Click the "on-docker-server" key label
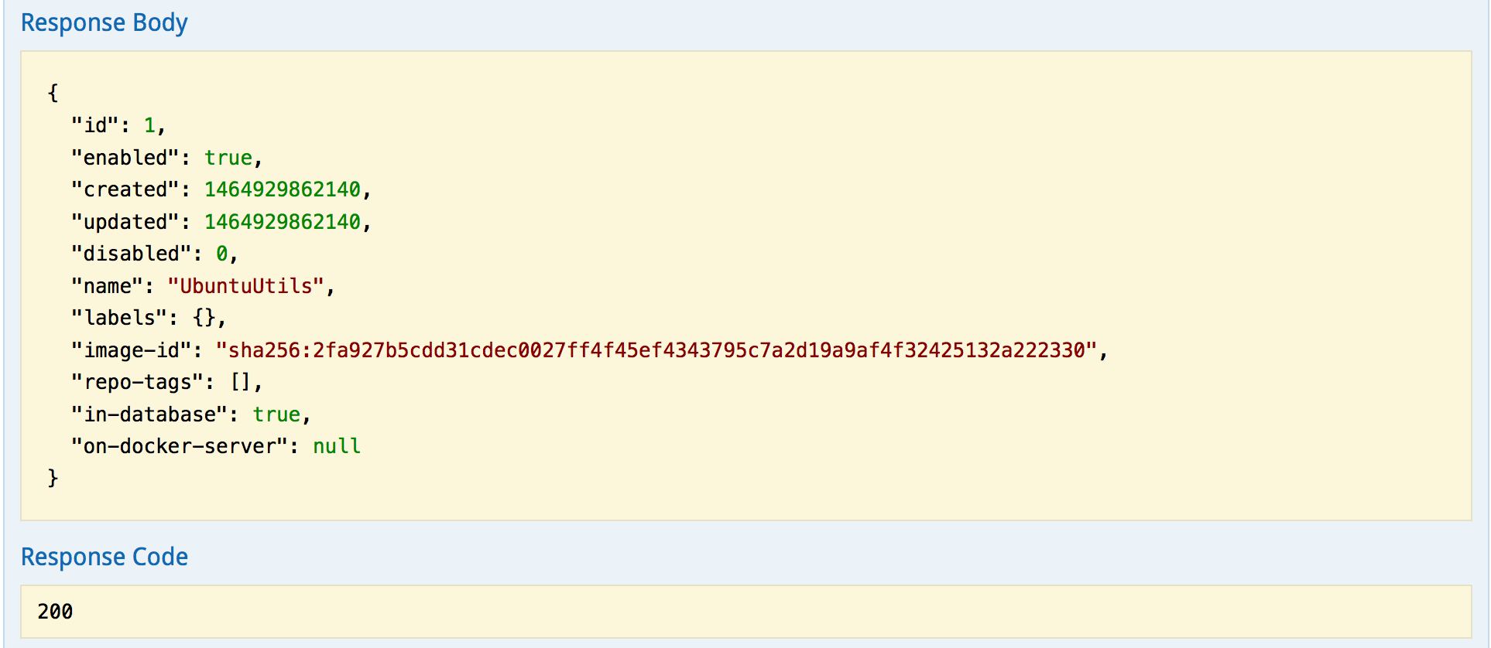 click(x=180, y=446)
